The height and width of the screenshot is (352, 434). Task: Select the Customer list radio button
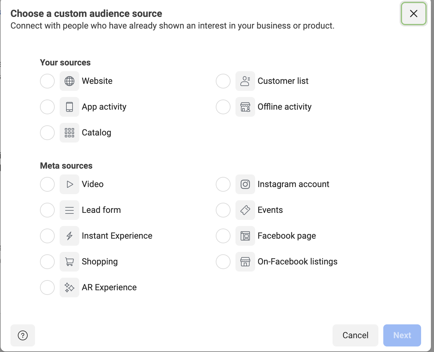[x=223, y=81]
